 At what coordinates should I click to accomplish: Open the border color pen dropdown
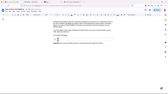118,15
